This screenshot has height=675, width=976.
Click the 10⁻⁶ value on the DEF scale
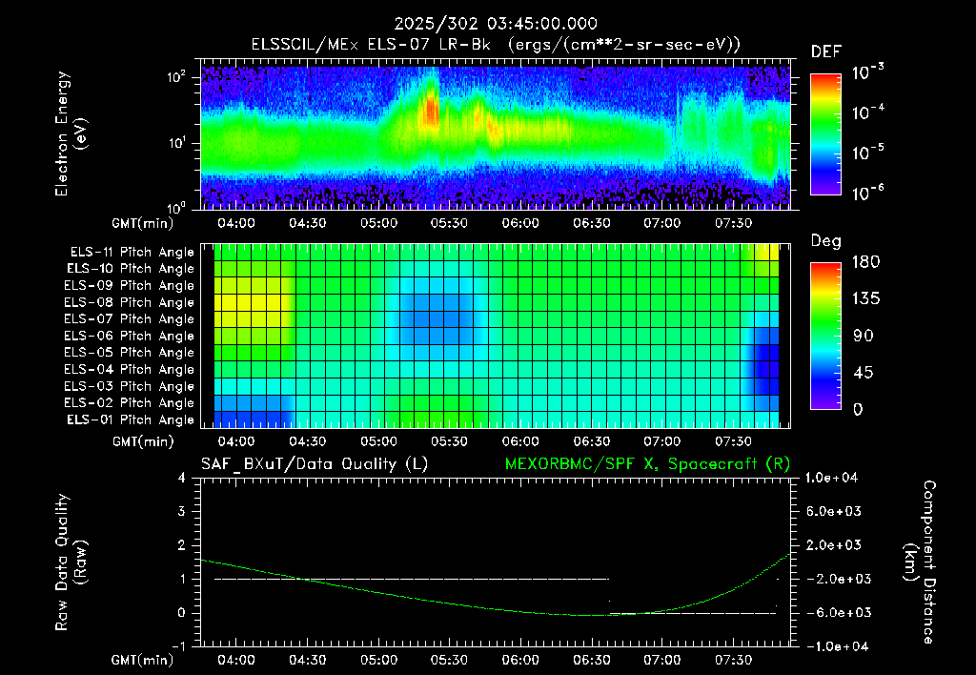pos(867,193)
